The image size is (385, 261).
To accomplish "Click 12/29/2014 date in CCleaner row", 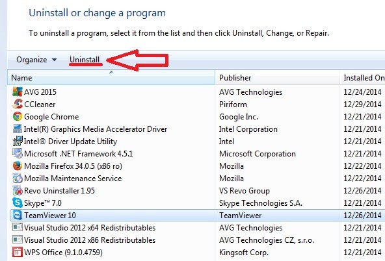I will (x=362, y=105).
